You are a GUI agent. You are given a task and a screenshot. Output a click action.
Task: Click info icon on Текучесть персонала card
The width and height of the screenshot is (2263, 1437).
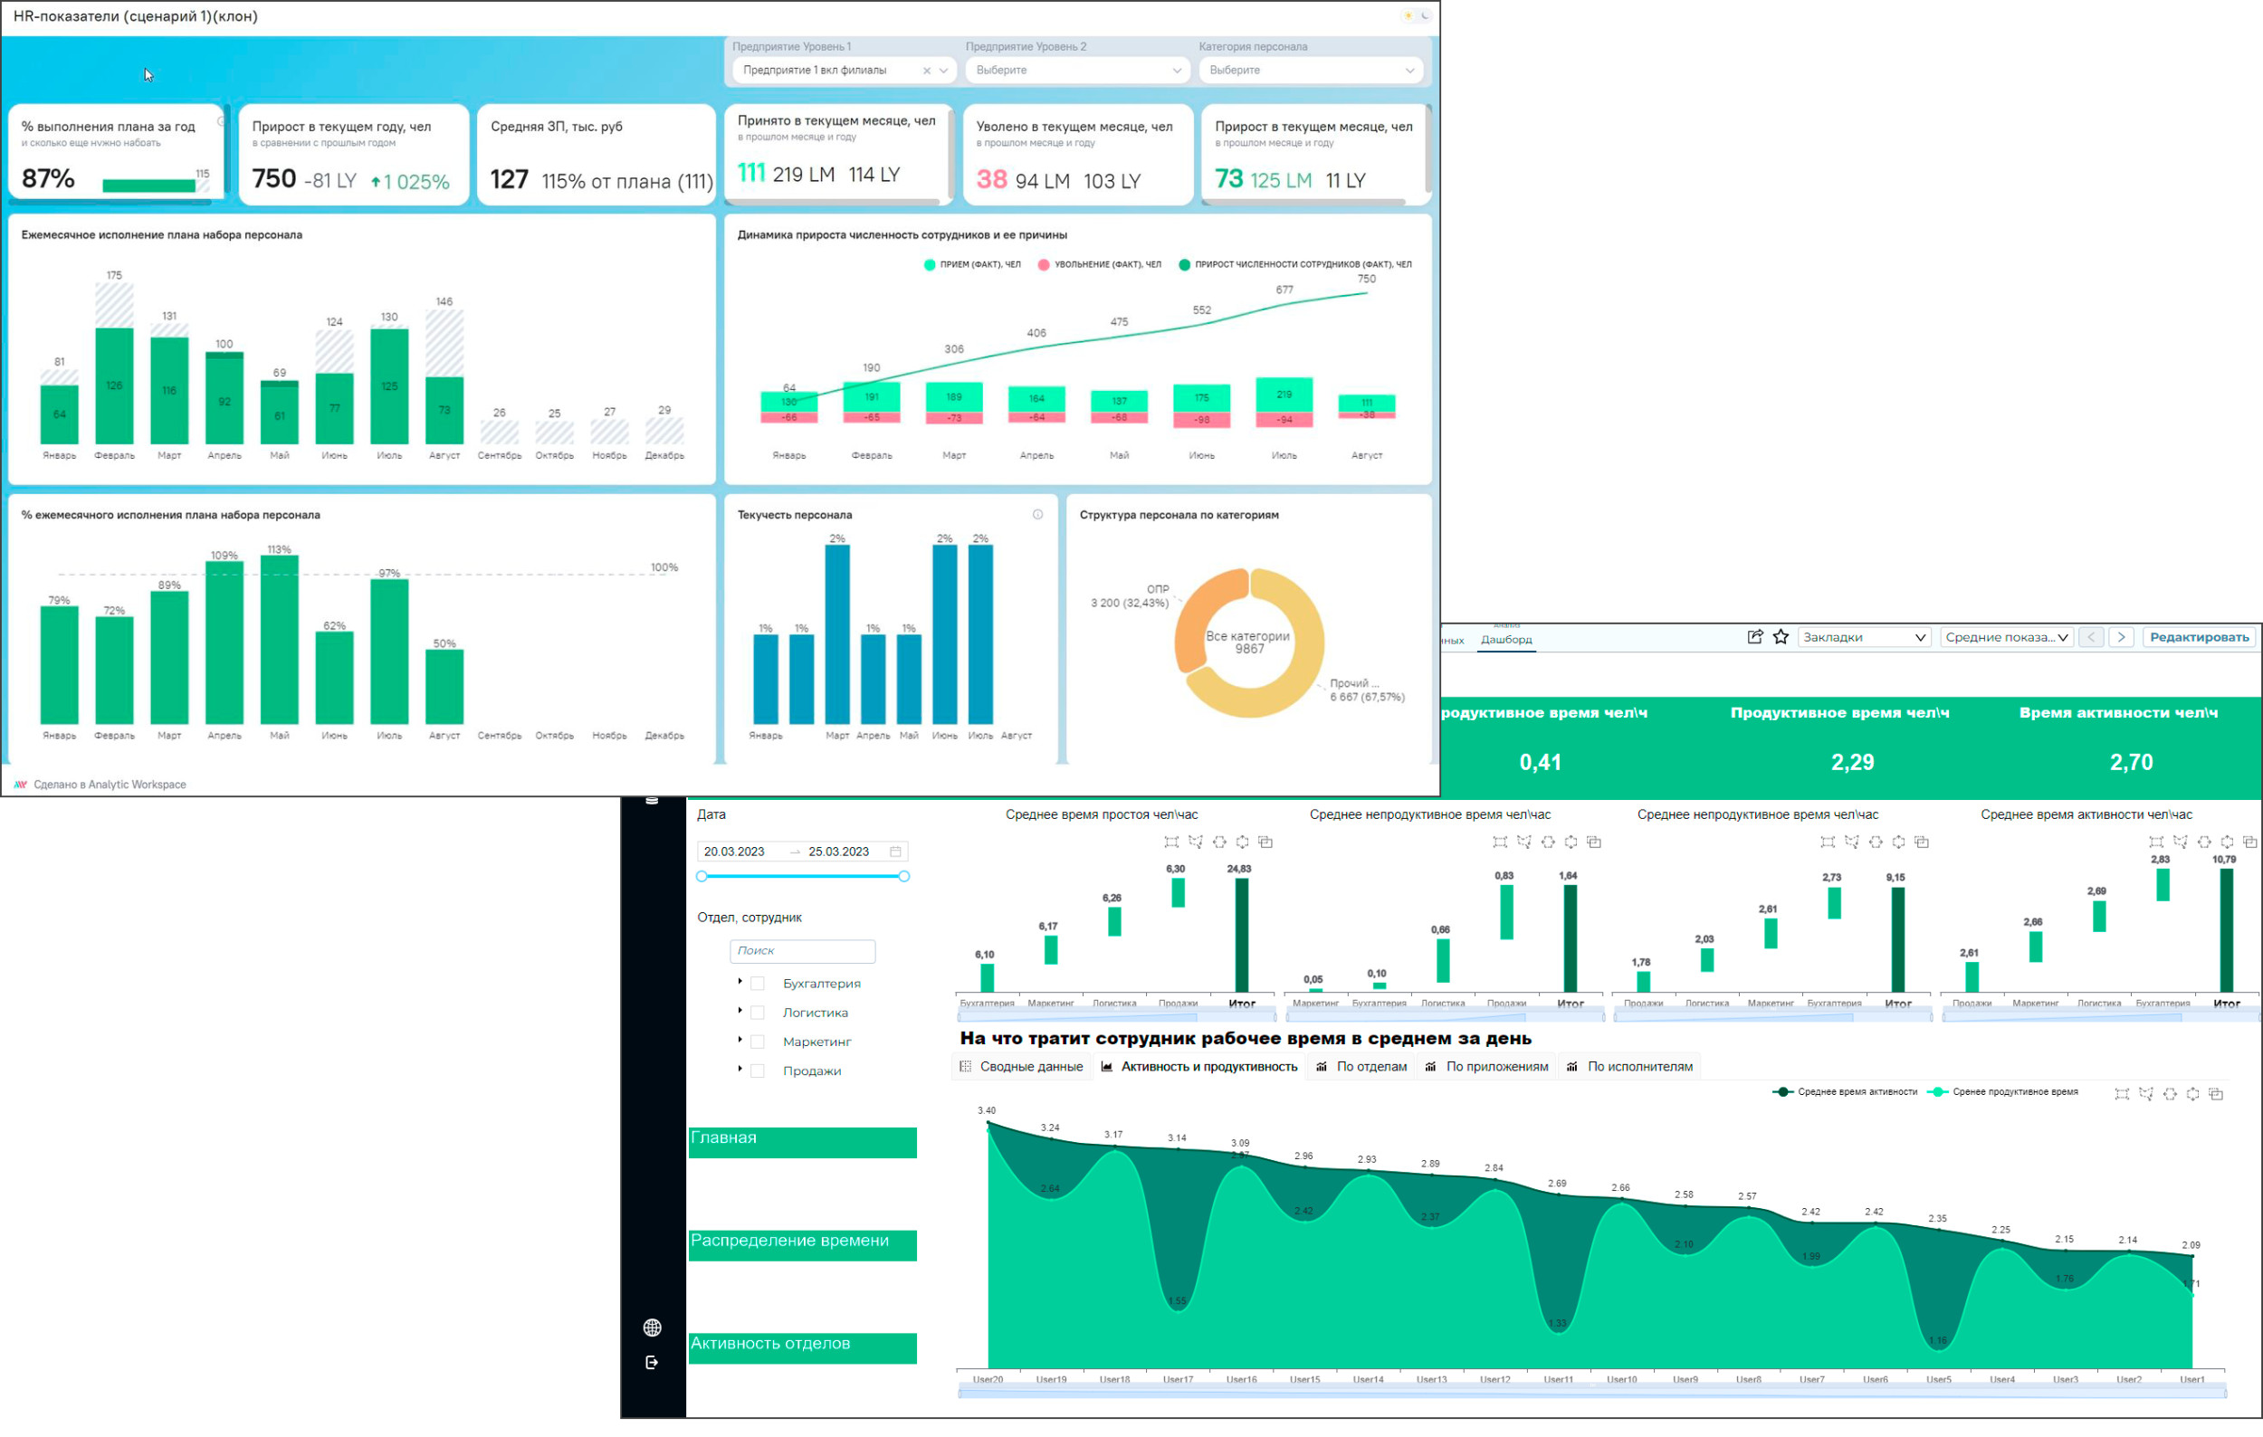click(x=1037, y=514)
